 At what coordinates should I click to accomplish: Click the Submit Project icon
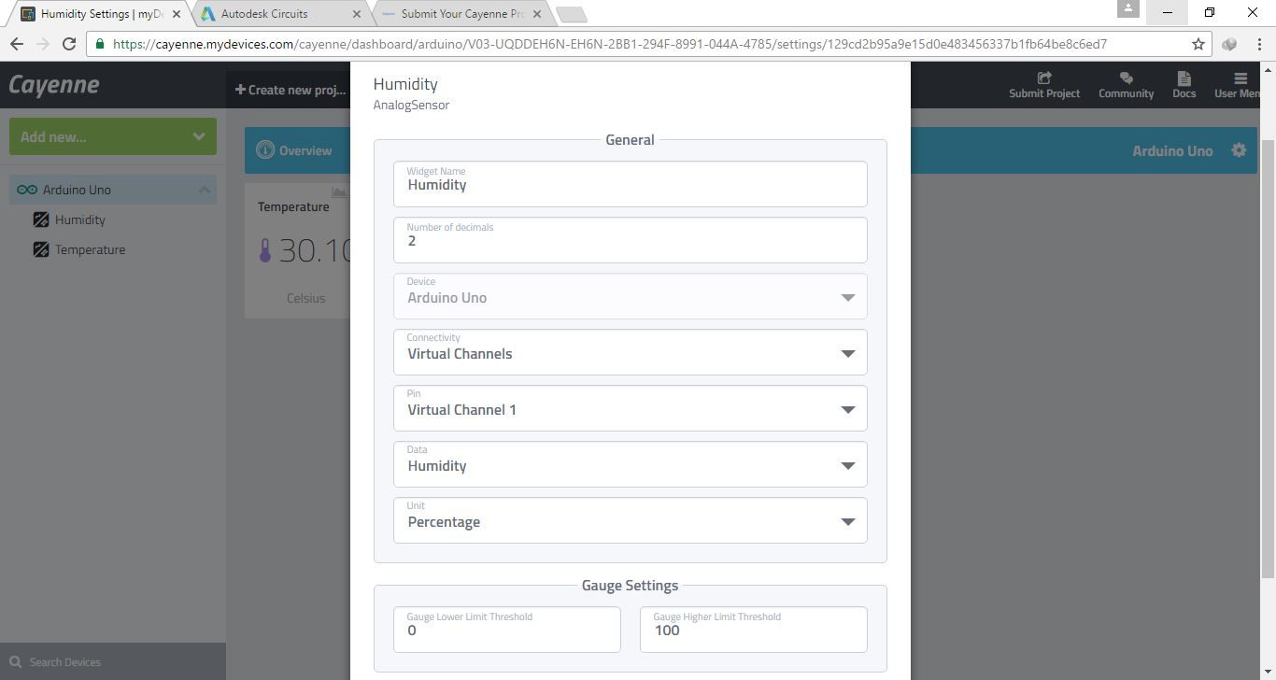click(1044, 78)
